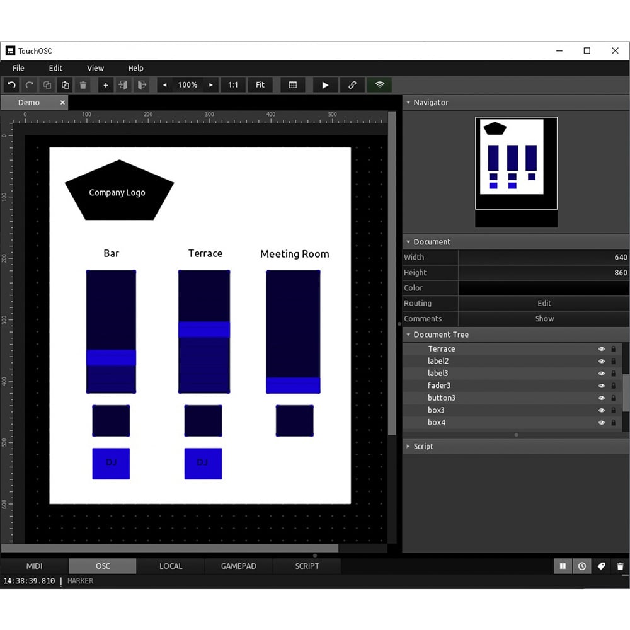Toggle visibility of the Terrace item
Viewport: 630px width, 630px height.
coord(601,349)
